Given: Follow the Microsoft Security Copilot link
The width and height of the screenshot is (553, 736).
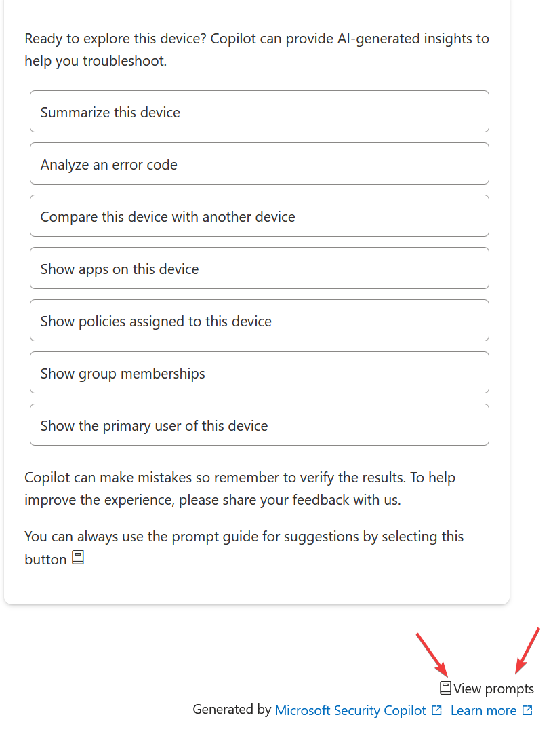Looking at the screenshot, I should coord(350,710).
